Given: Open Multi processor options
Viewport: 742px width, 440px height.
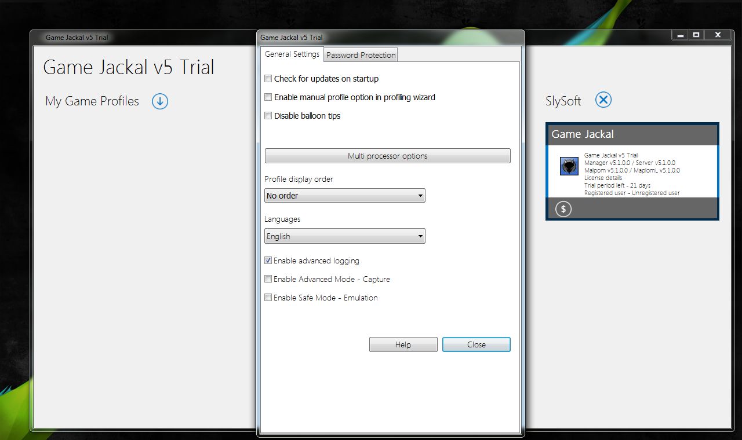Looking at the screenshot, I should point(387,156).
